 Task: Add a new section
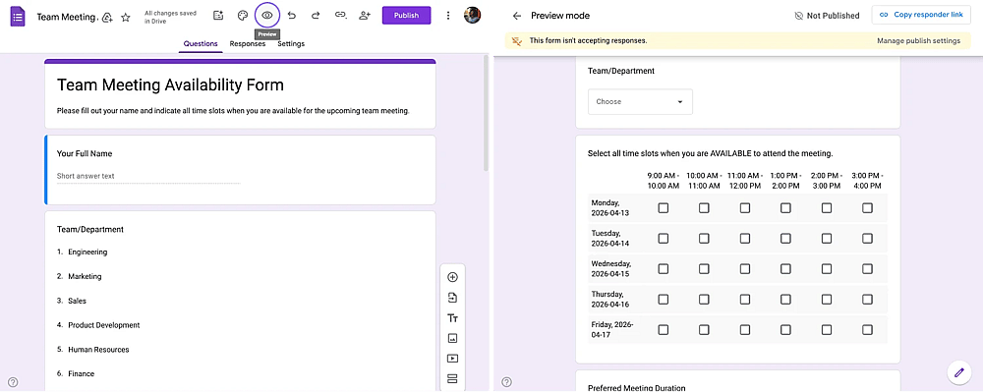click(452, 379)
